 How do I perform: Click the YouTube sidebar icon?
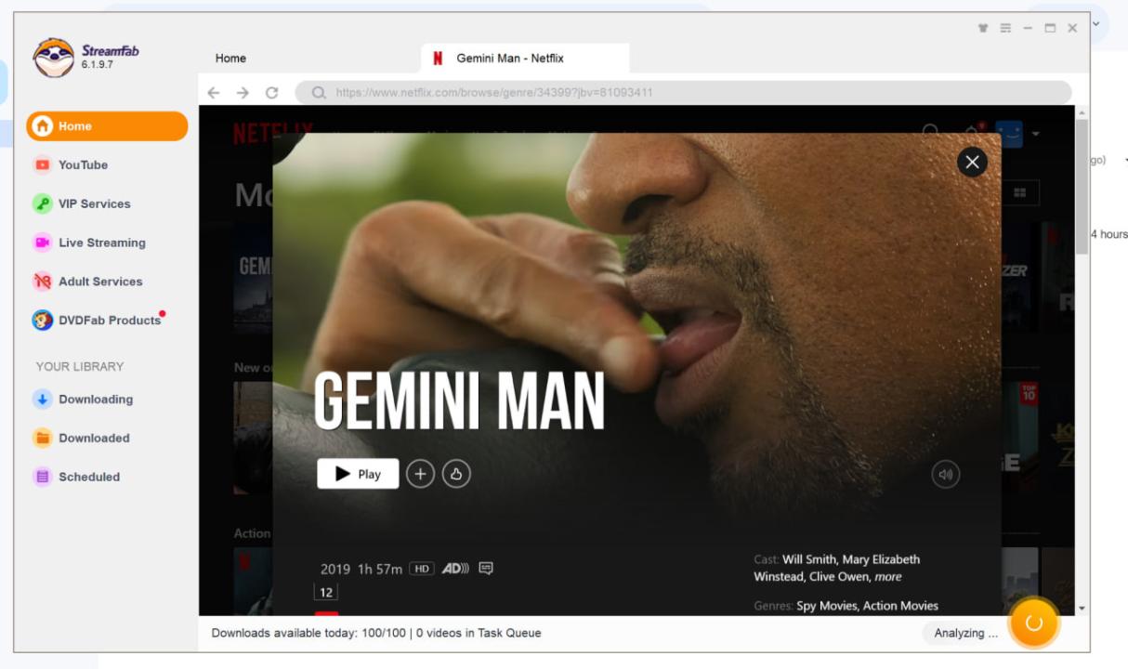coord(42,165)
